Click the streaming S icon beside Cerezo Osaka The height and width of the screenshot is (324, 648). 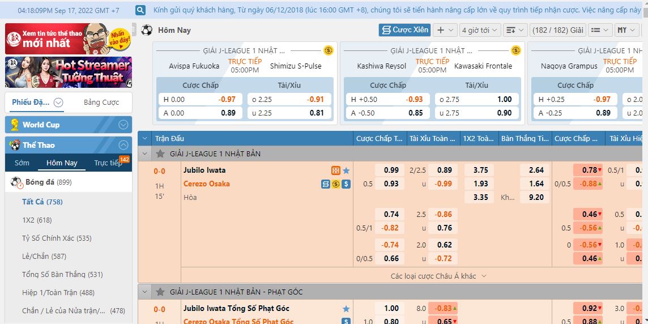[346, 184]
